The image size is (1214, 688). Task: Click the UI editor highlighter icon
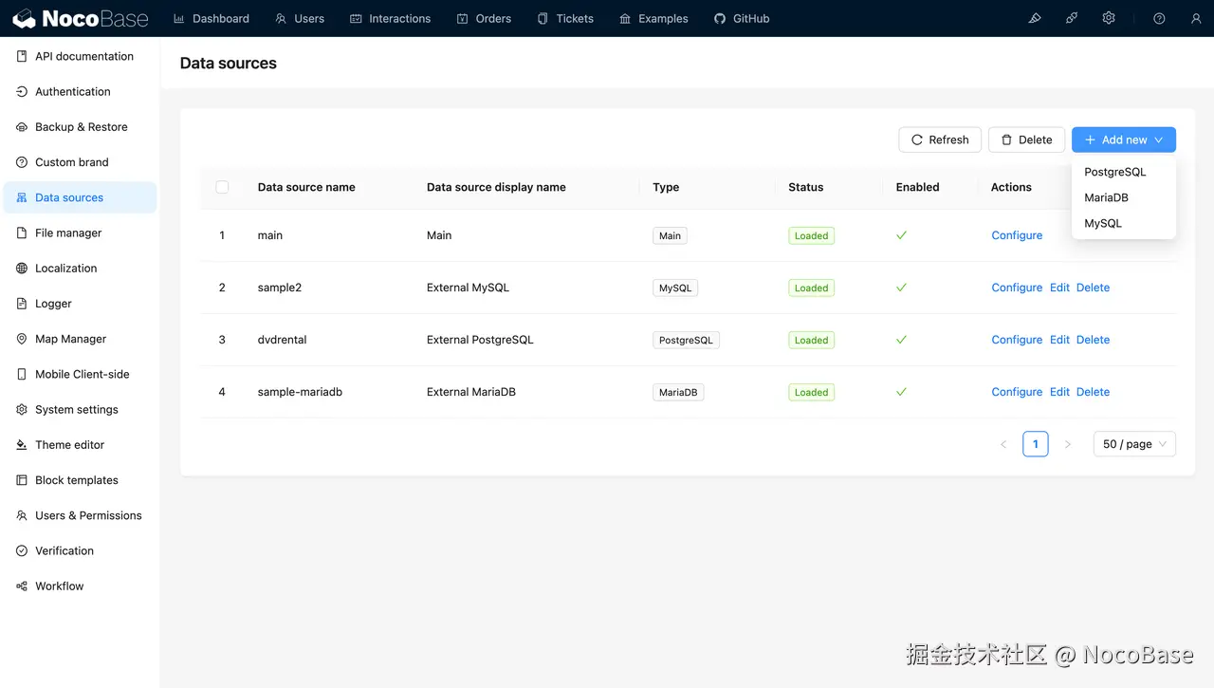coord(1035,18)
